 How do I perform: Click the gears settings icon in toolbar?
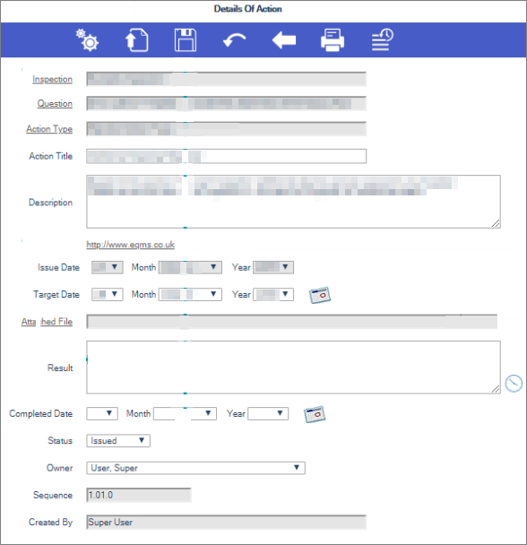(87, 40)
